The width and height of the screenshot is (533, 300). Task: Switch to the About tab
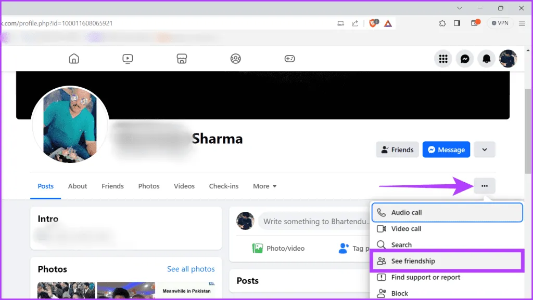(x=78, y=186)
